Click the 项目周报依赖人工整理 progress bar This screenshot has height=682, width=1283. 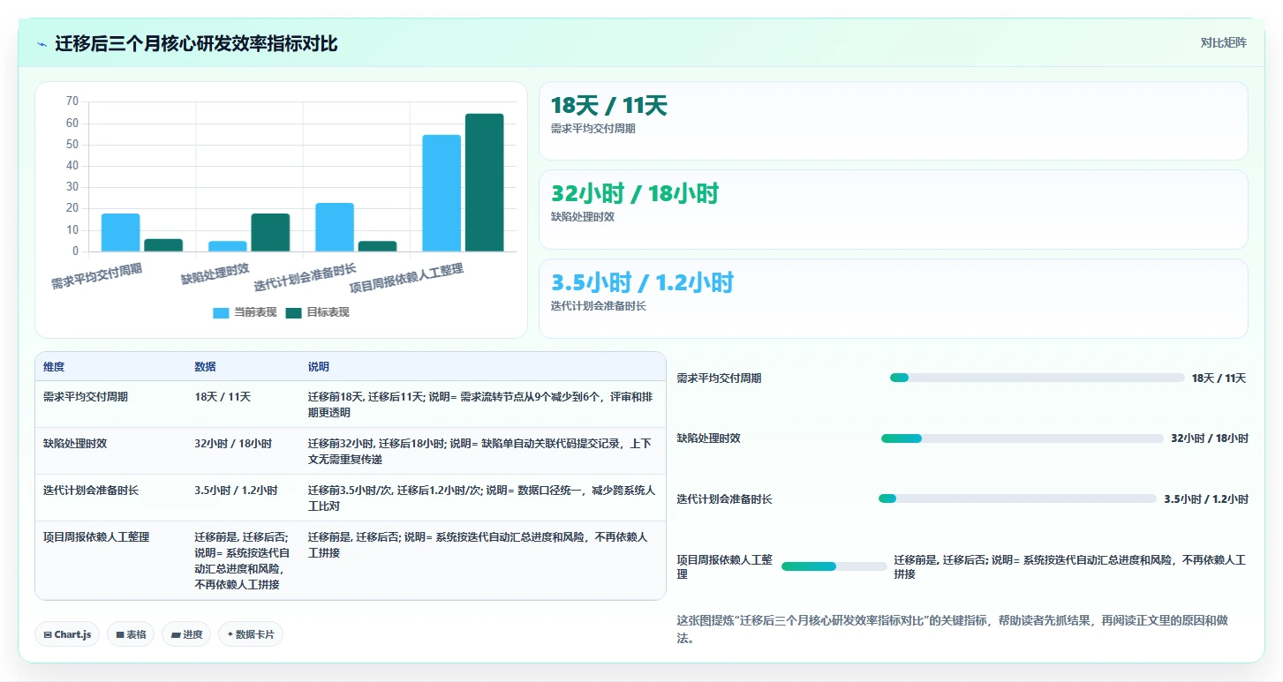pyautogui.click(x=834, y=566)
